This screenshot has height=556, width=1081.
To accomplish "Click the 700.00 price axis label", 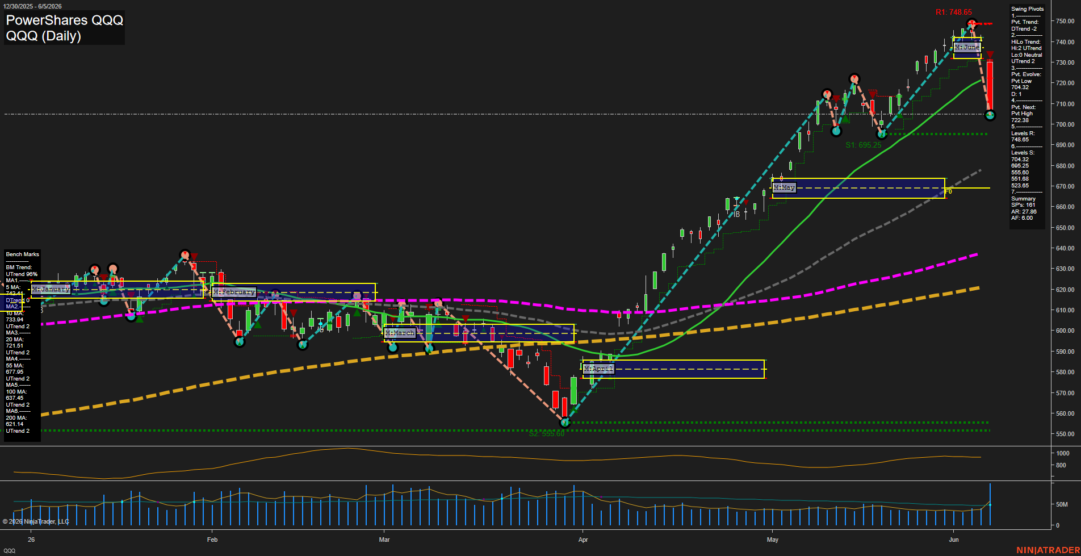I will click(x=1065, y=124).
